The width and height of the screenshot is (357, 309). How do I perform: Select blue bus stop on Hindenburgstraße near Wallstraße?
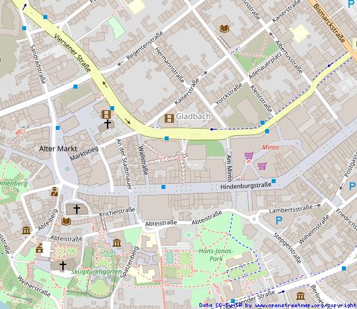click(x=163, y=187)
